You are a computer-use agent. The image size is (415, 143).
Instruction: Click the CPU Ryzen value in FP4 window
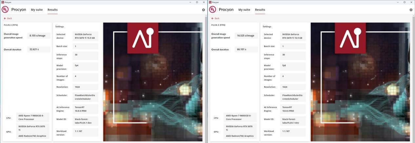[33, 117]
